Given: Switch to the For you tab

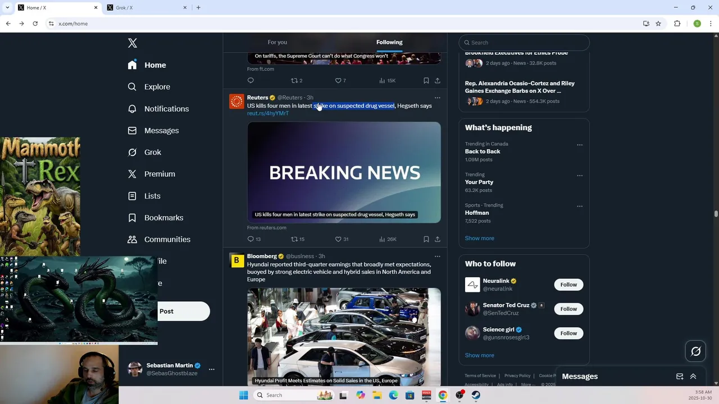Looking at the screenshot, I should tap(277, 42).
